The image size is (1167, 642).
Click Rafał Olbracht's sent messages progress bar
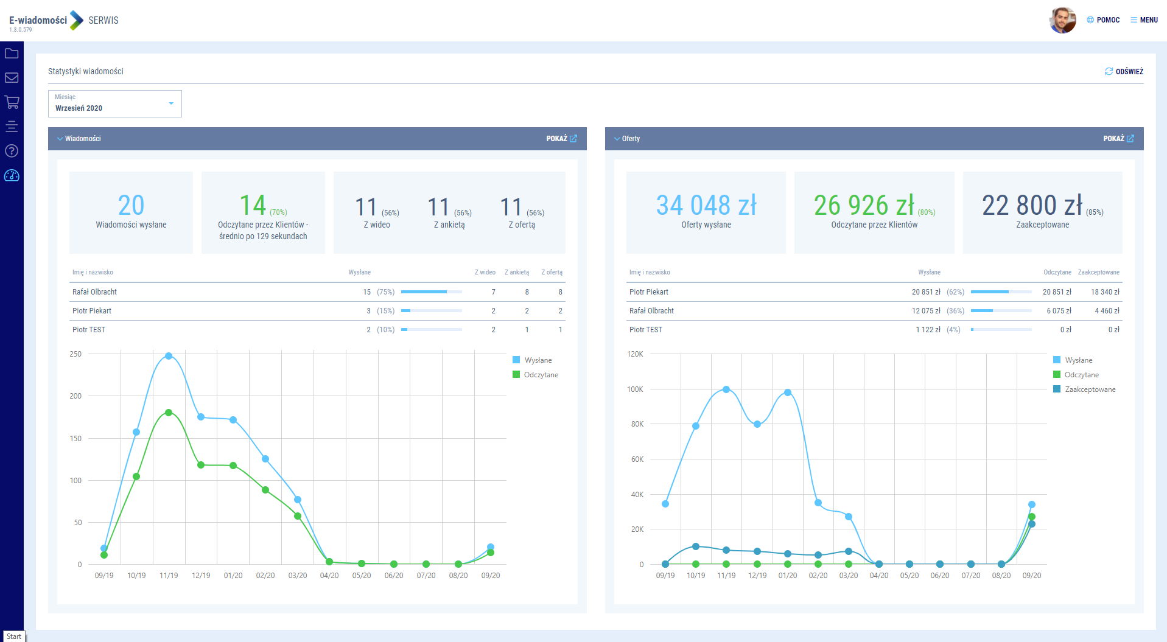[431, 292]
